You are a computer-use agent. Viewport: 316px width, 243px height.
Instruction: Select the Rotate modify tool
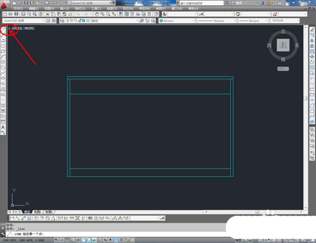tap(312, 62)
